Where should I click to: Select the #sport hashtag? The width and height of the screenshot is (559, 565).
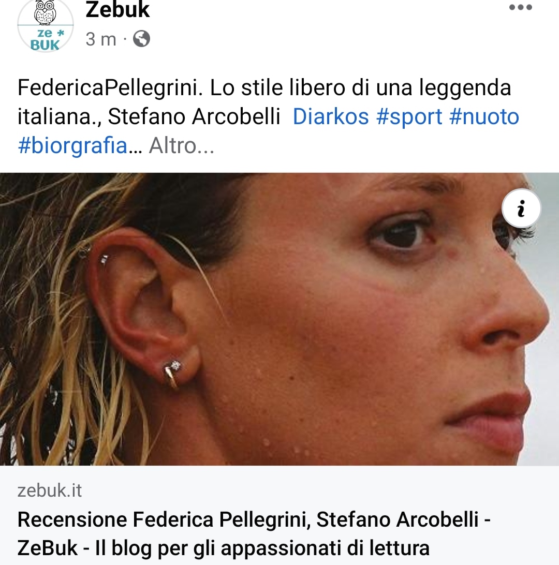409,117
